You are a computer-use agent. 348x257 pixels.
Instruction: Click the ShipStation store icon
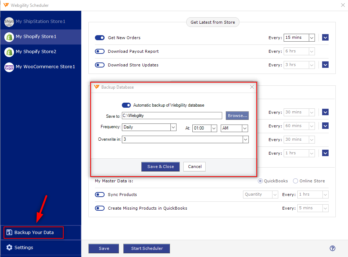pos(9,22)
